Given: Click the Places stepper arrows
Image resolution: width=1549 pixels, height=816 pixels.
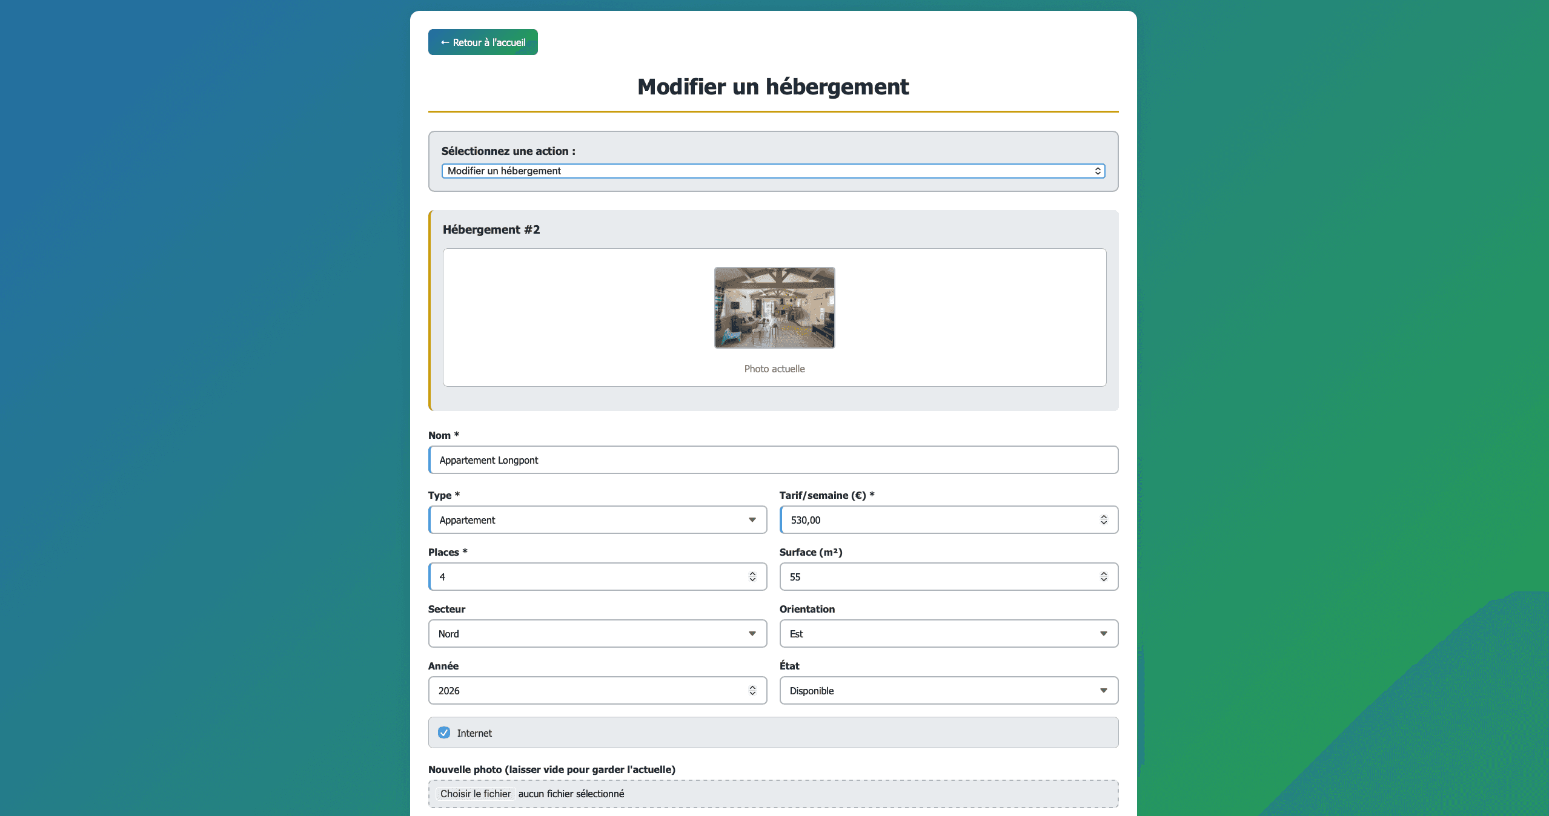Looking at the screenshot, I should coord(752,577).
